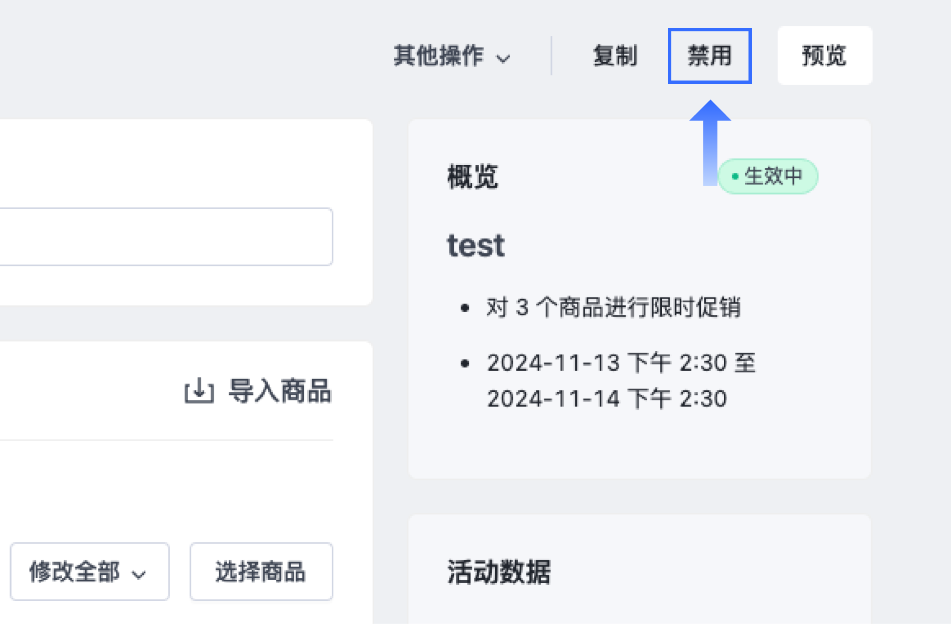Click the import download icon beside 导入商品
951x624 pixels.
199,391
